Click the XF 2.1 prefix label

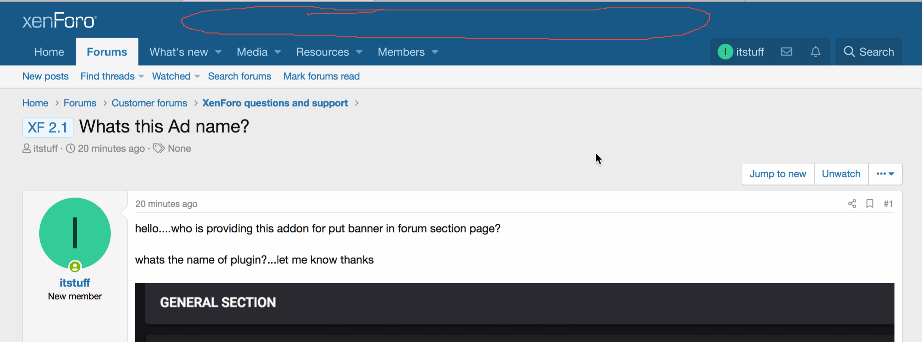point(48,127)
